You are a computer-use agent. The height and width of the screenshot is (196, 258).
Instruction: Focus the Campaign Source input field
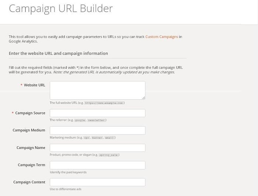pyautogui.click(x=98, y=113)
